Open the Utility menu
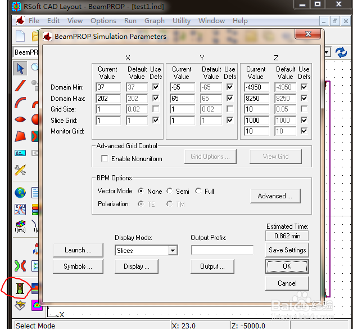The height and width of the screenshot is (329, 353). point(182,21)
